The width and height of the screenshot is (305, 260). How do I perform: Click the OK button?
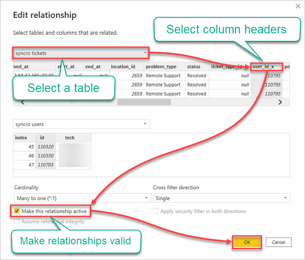[x=247, y=242]
